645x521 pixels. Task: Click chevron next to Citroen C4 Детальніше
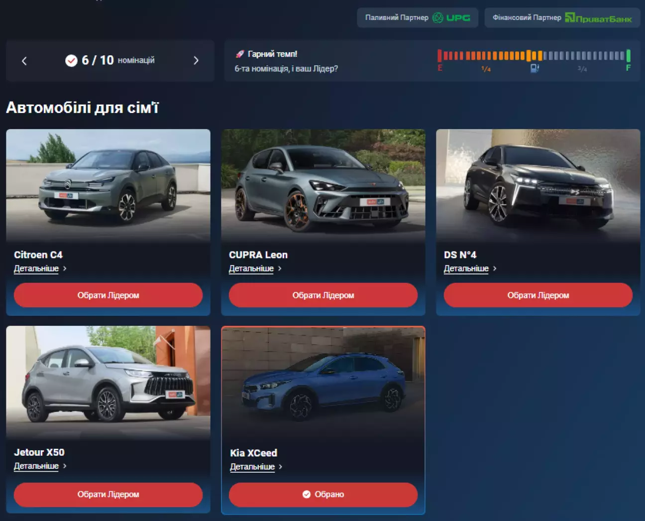pyautogui.click(x=65, y=268)
